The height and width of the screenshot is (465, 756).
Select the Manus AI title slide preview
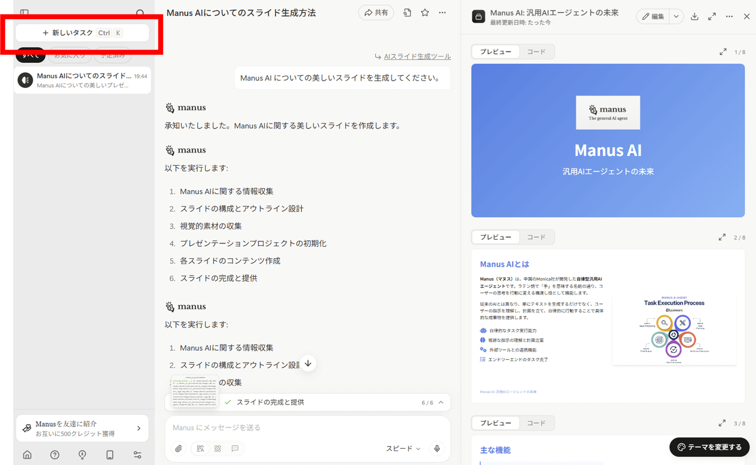pyautogui.click(x=608, y=141)
